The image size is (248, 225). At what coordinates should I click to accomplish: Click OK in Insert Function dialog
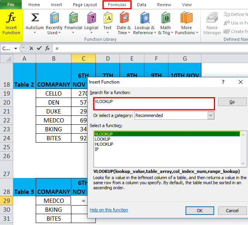200,211
